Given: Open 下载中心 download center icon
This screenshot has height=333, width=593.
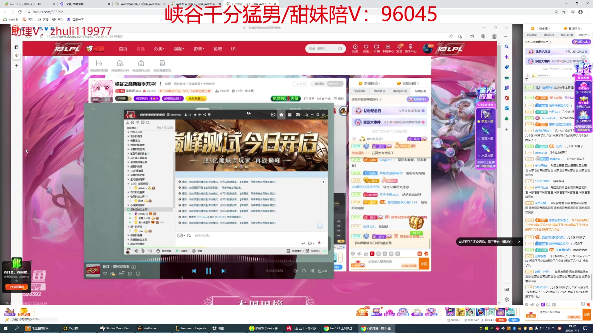Looking at the screenshot, I should [388, 48].
